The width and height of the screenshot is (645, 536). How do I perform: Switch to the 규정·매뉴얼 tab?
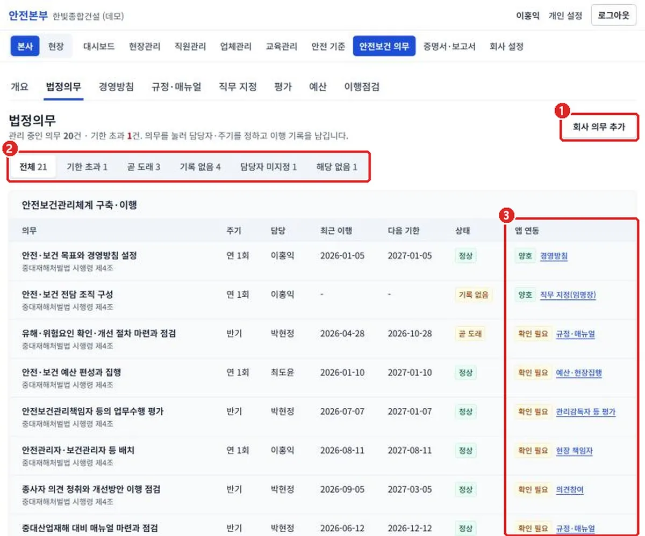177,86
